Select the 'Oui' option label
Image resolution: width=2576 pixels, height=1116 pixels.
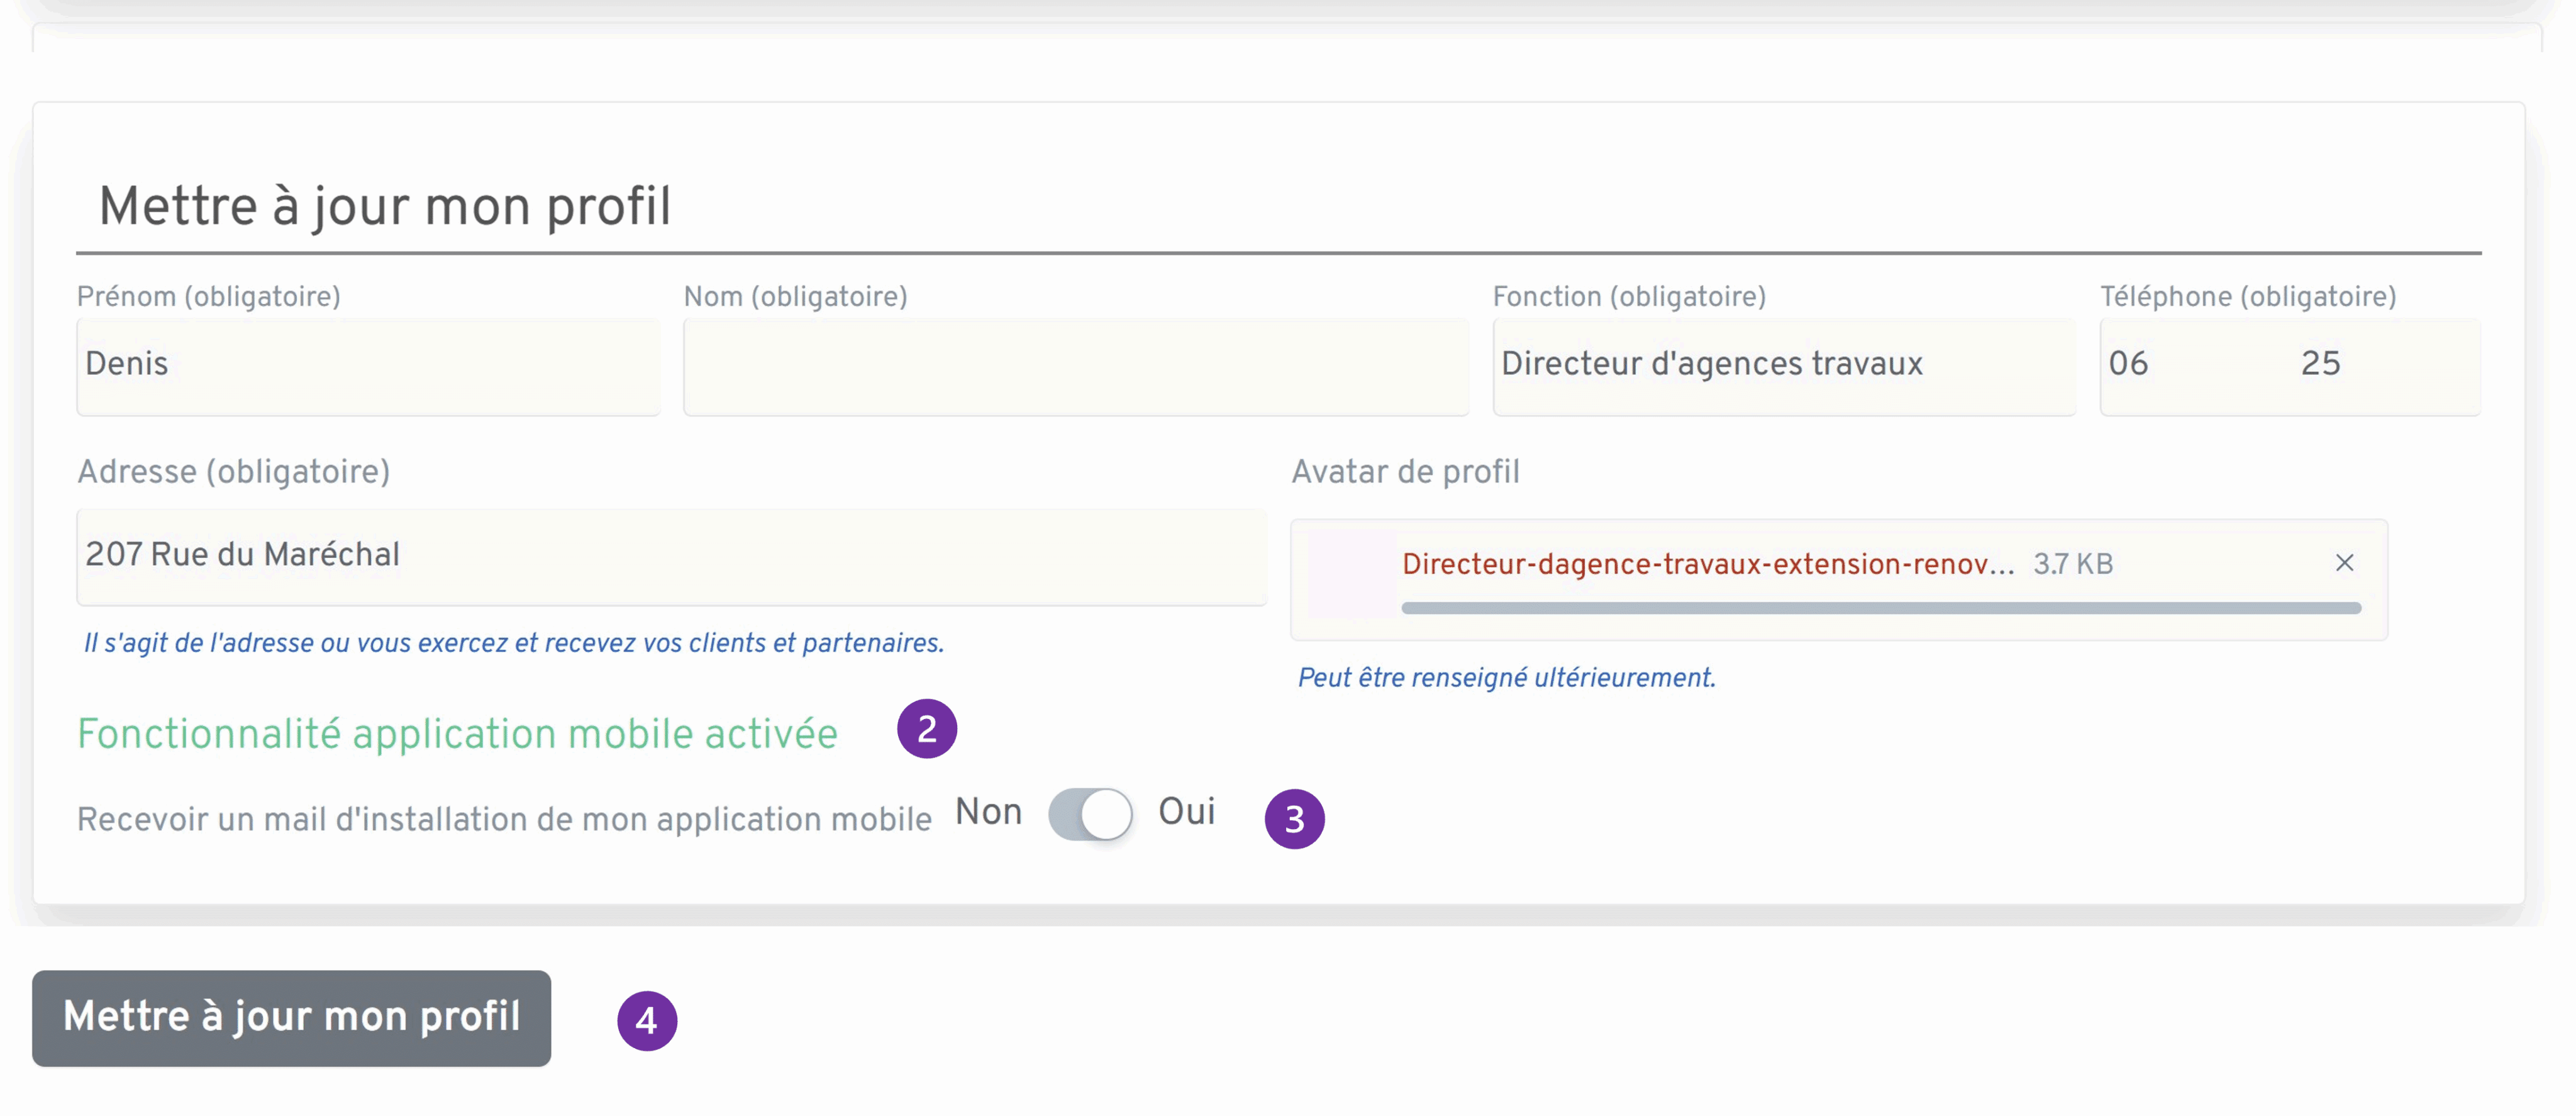[x=1186, y=811]
